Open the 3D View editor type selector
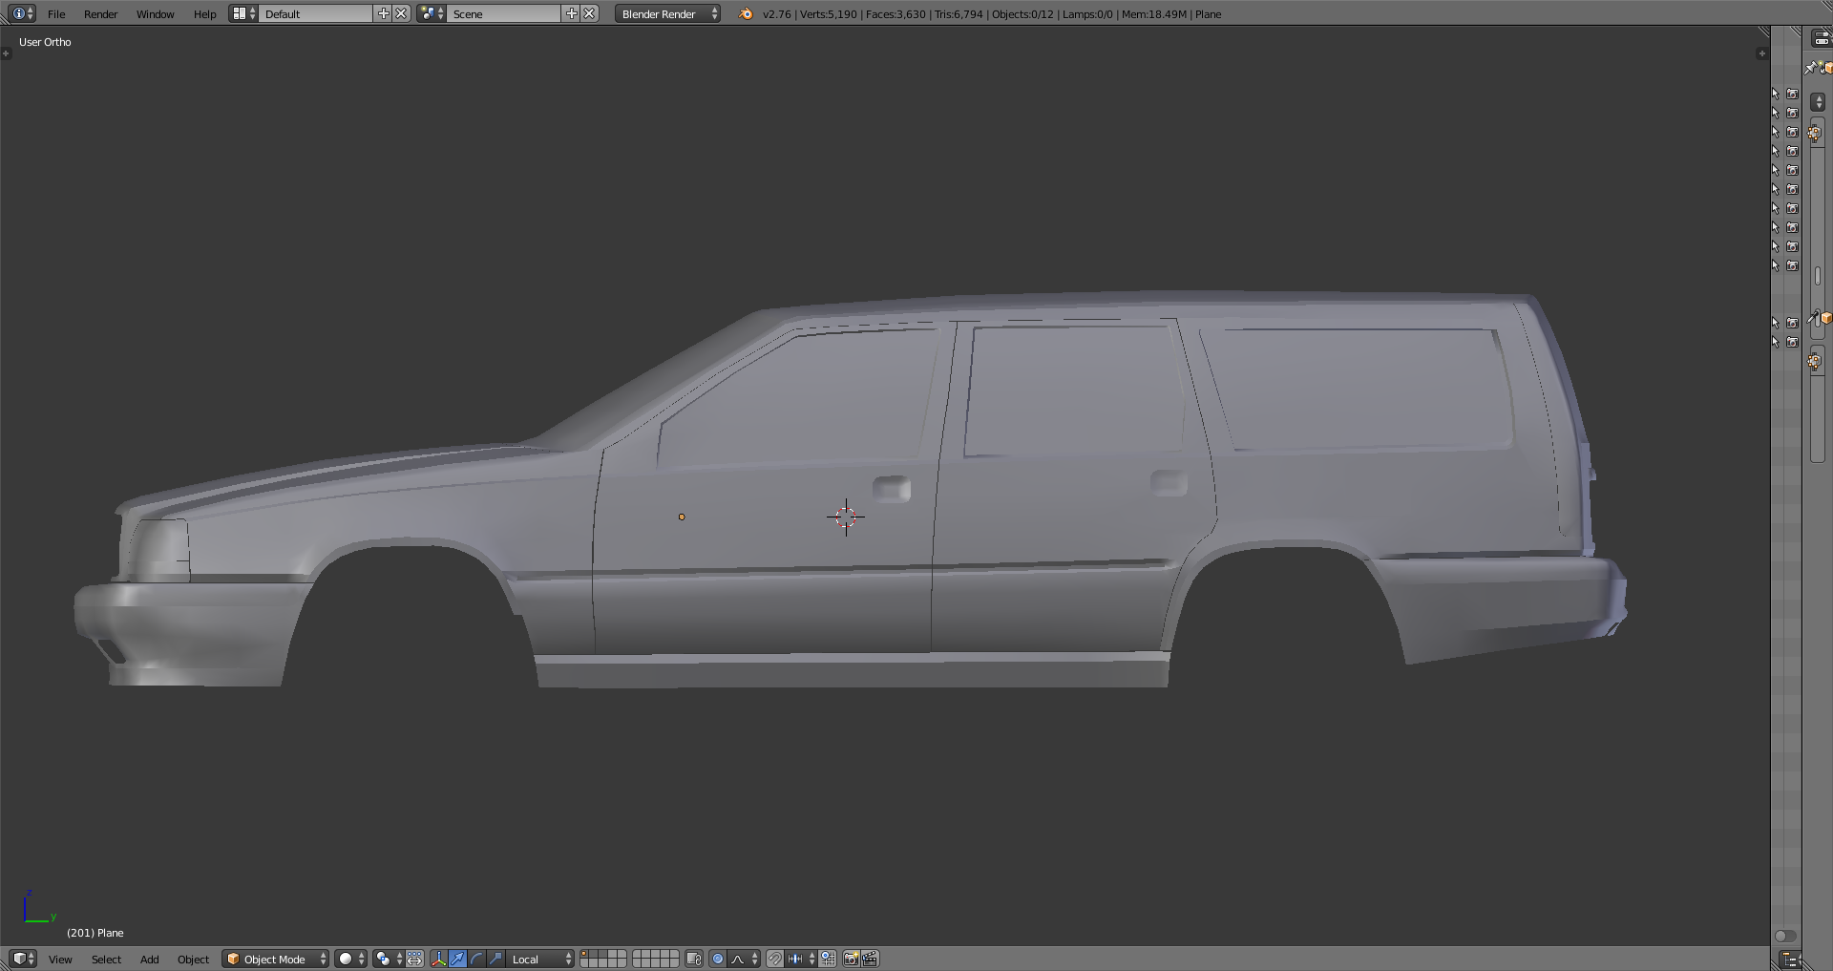The height and width of the screenshot is (971, 1833). 22,959
